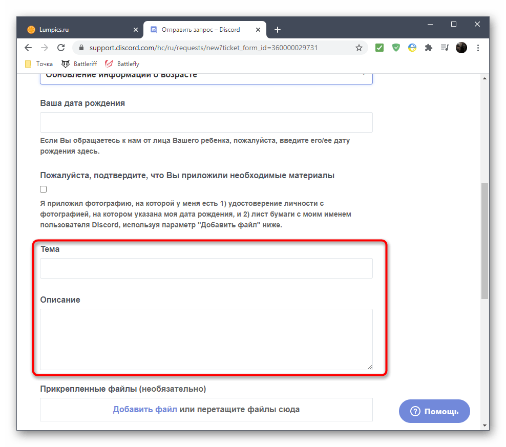Click the blue-yellow globe extension icon
506x447 pixels.
pos(412,48)
